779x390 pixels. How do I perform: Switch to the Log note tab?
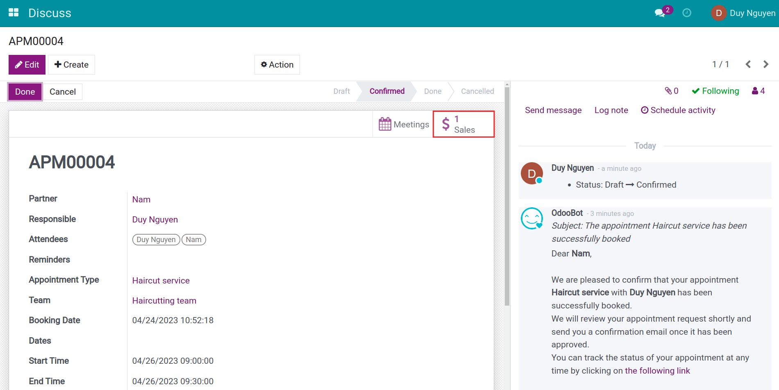pyautogui.click(x=611, y=110)
